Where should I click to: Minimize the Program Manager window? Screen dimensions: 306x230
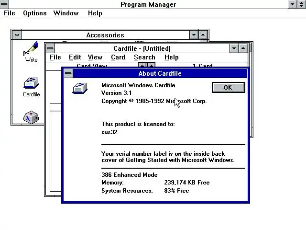click(292, 4)
